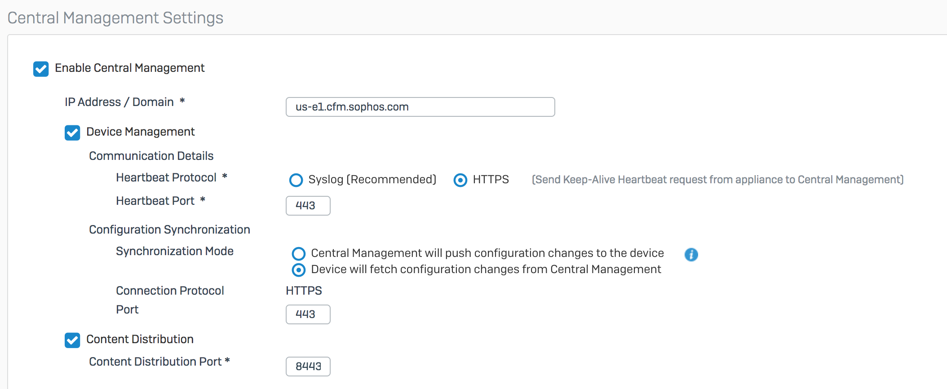
Task: Click the Central Management Settings heading
Action: [x=115, y=18]
